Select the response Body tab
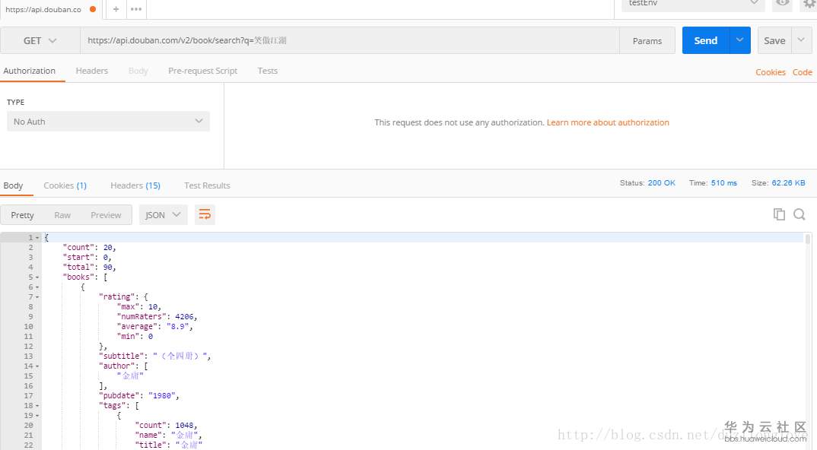This screenshot has height=450, width=817. click(13, 185)
